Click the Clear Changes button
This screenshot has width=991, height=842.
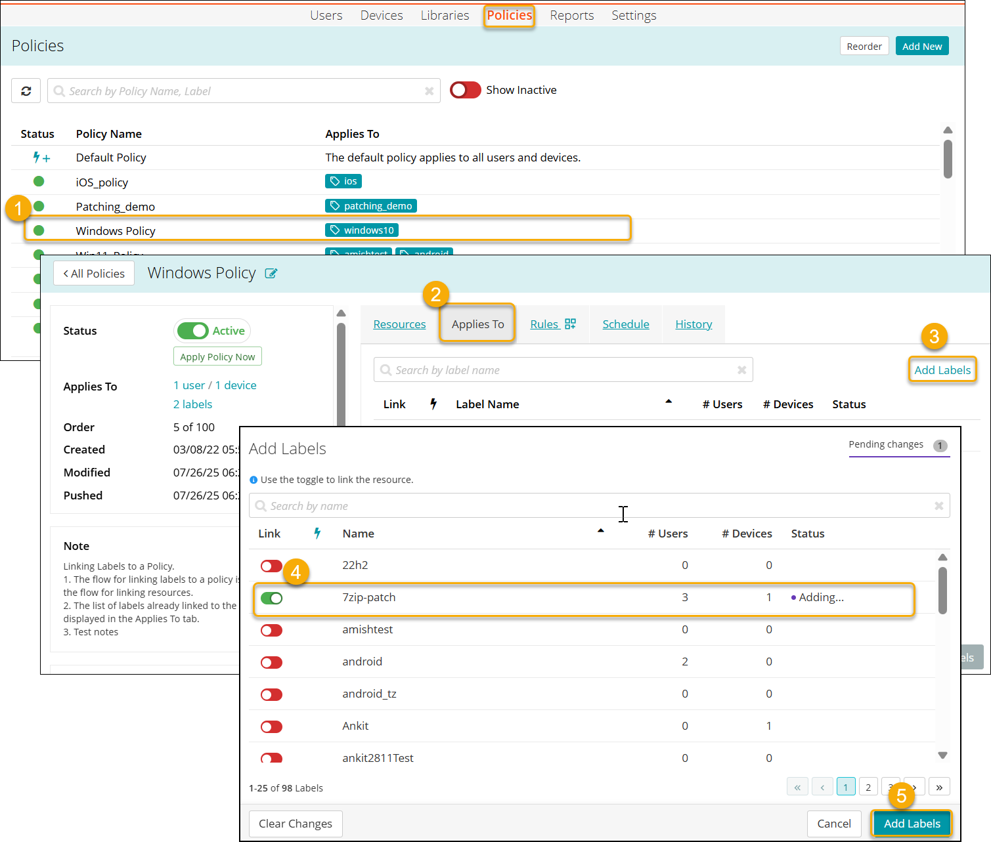pos(296,824)
